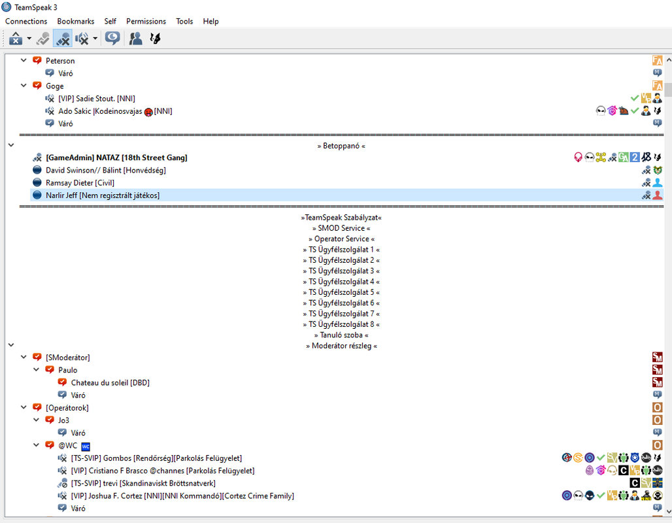Toggle the away status speech-bubble icon
Image resolution: width=672 pixels, height=523 pixels.
tap(112, 39)
